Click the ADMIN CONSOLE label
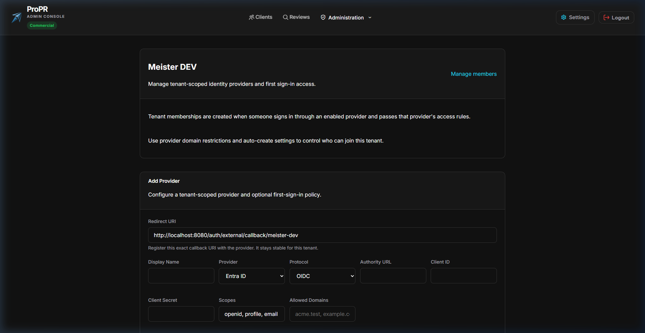The width and height of the screenshot is (645, 333). point(46,16)
